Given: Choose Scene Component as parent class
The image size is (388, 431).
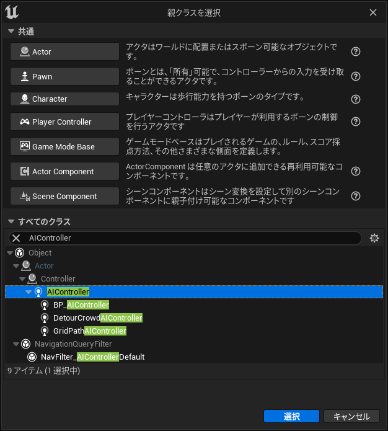Looking at the screenshot, I should point(65,196).
